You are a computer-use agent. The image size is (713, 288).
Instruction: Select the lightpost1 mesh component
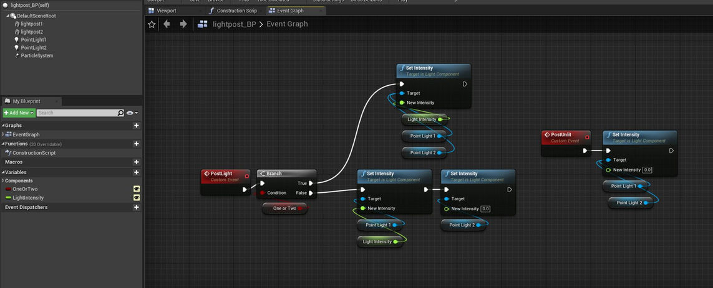click(32, 24)
